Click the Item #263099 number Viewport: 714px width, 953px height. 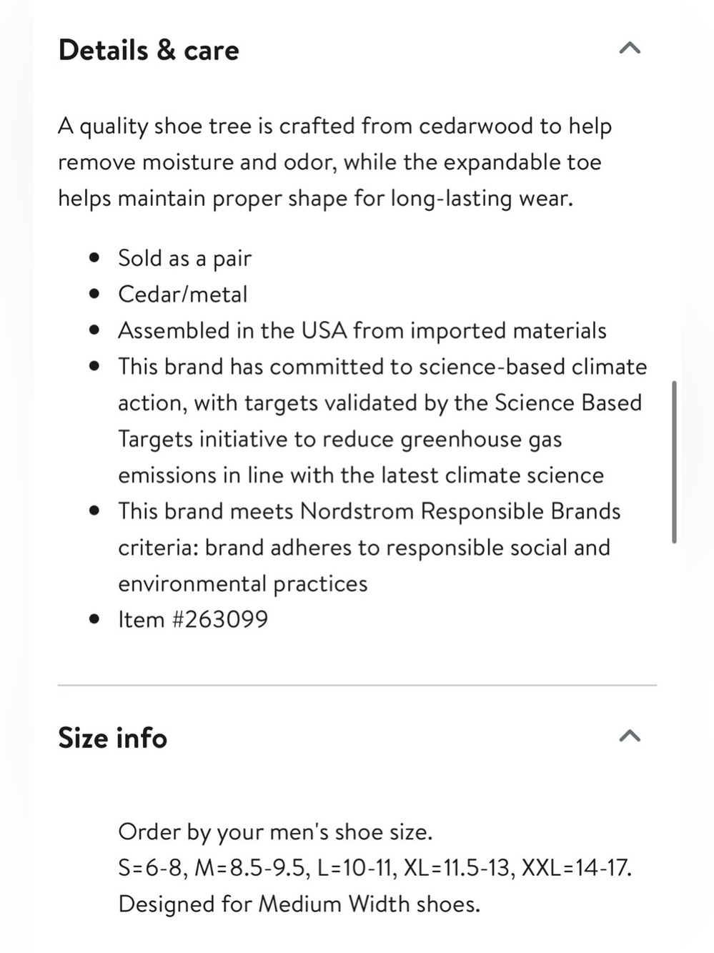193,619
